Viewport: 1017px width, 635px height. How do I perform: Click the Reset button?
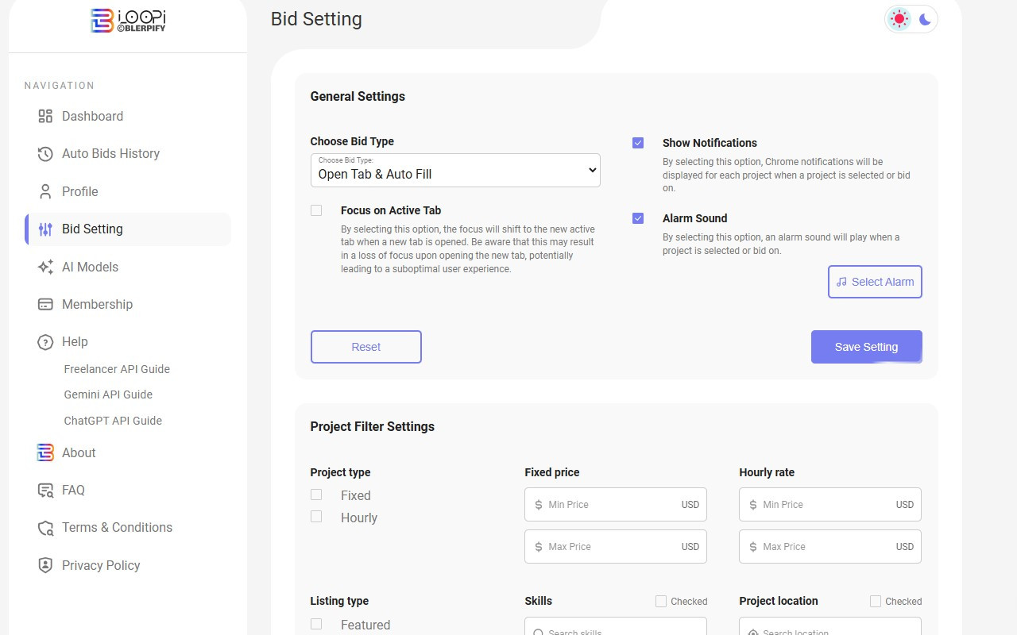tap(366, 347)
